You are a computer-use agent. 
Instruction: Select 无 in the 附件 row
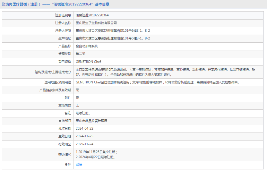coord(77,98)
